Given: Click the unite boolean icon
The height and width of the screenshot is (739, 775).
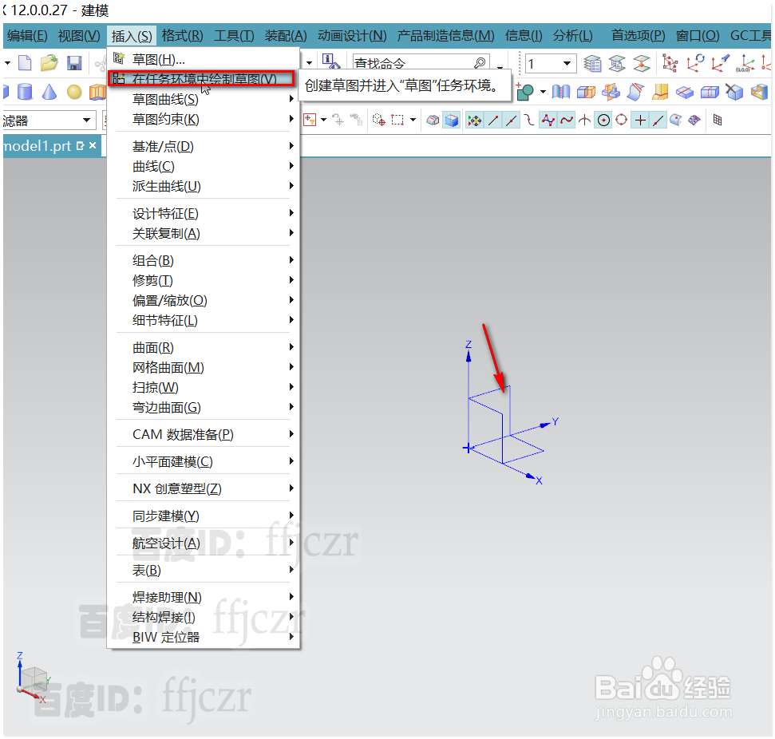Looking at the screenshot, I should coord(525,92).
